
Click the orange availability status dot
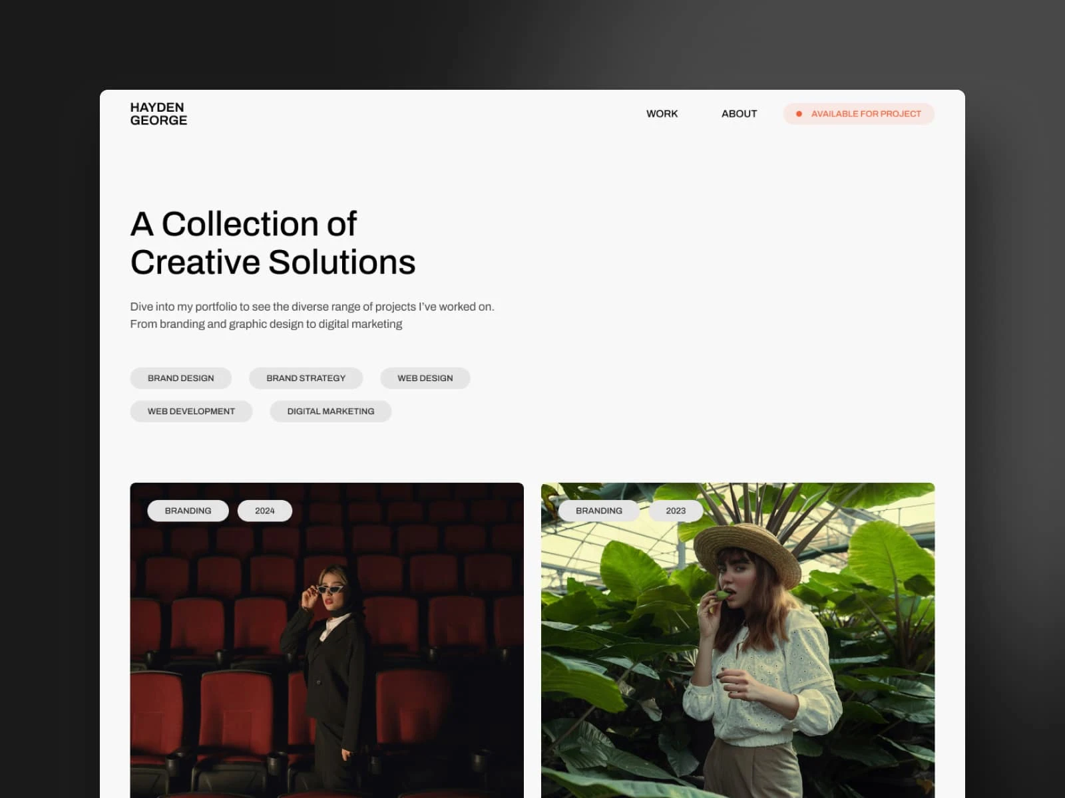[x=799, y=114]
